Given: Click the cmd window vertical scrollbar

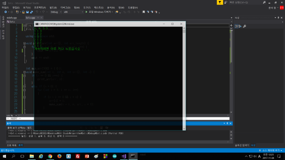Looking at the screenshot, I should tap(184, 78).
